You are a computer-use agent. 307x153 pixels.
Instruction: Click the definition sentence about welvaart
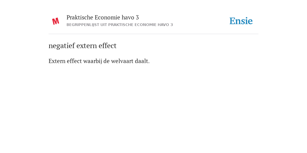(99, 61)
